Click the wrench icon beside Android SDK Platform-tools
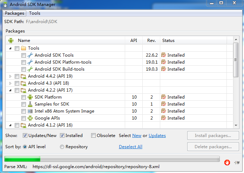Screen dimensions: 244x173 (x=30, y=62)
